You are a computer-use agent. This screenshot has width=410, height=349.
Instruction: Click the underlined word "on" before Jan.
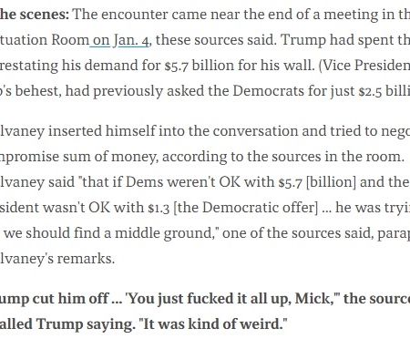101,40
